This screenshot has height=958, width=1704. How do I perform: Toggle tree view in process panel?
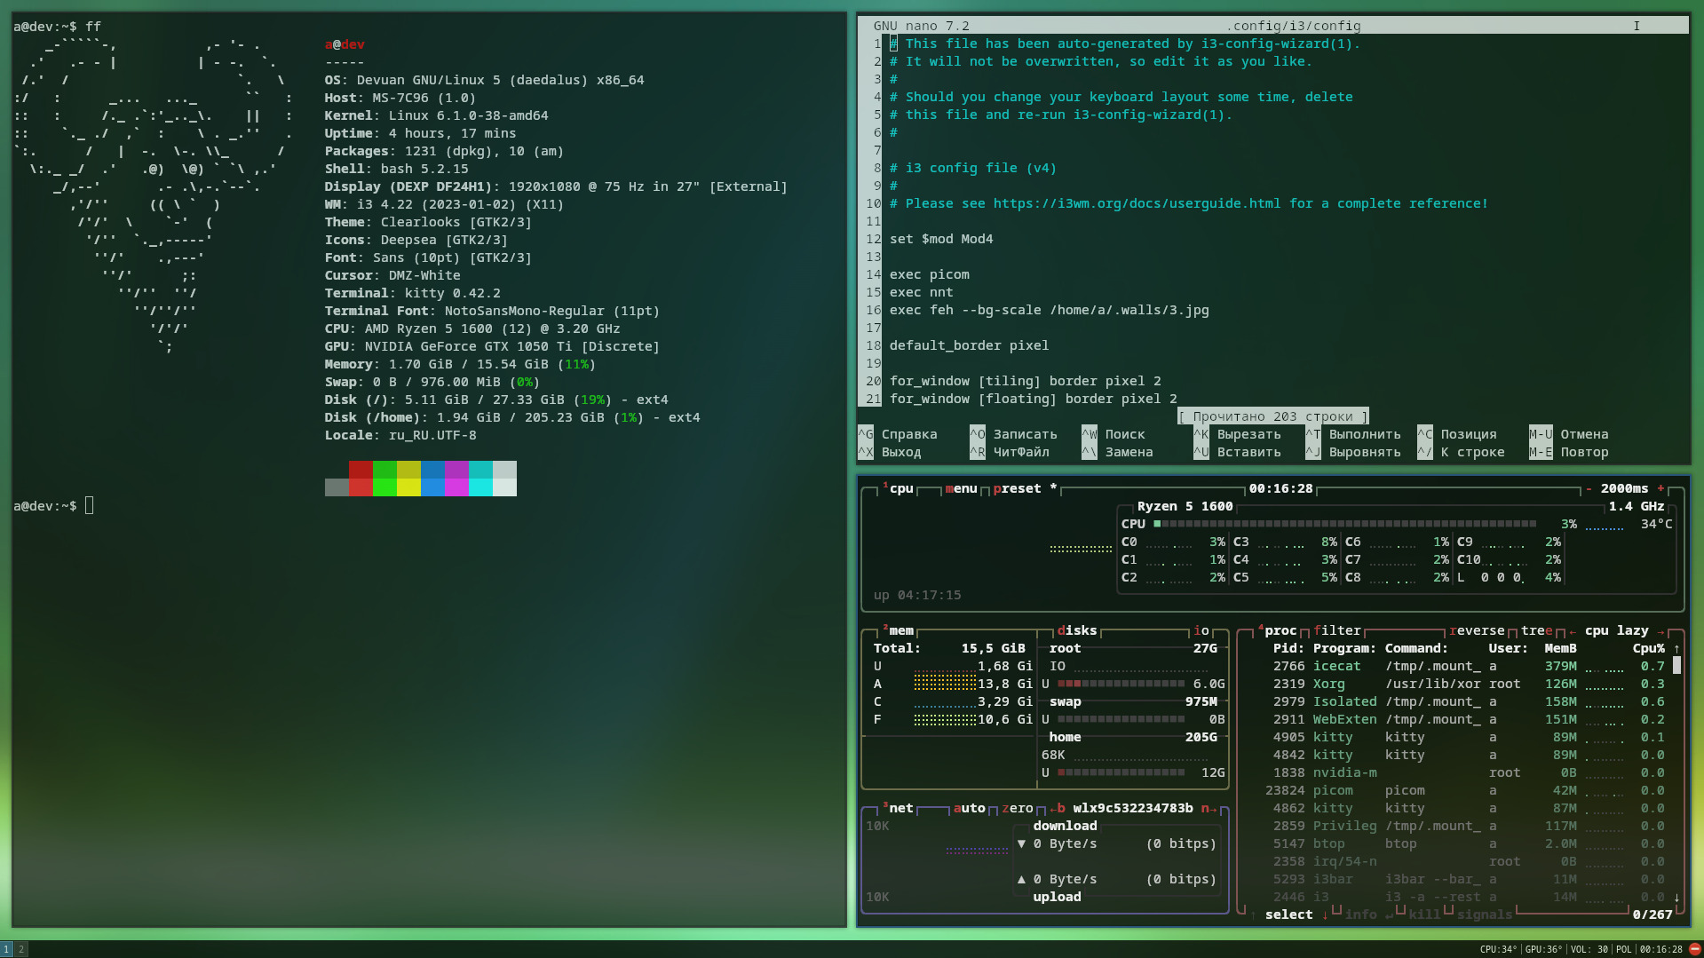[1536, 631]
